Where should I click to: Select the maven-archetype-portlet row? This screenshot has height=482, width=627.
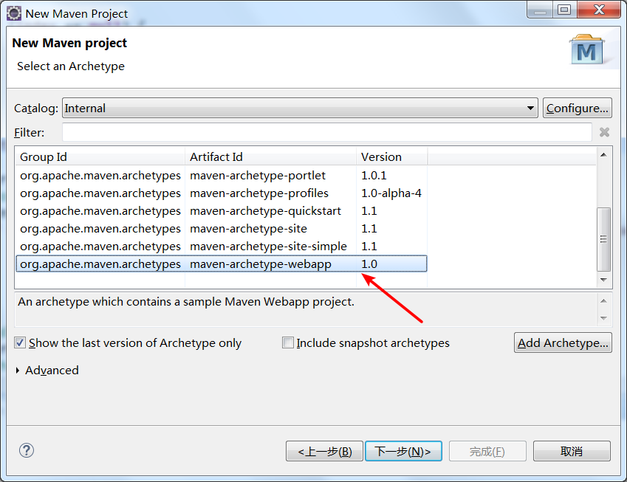click(x=222, y=176)
